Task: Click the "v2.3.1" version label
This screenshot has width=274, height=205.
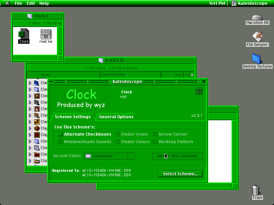Action: coord(197,115)
